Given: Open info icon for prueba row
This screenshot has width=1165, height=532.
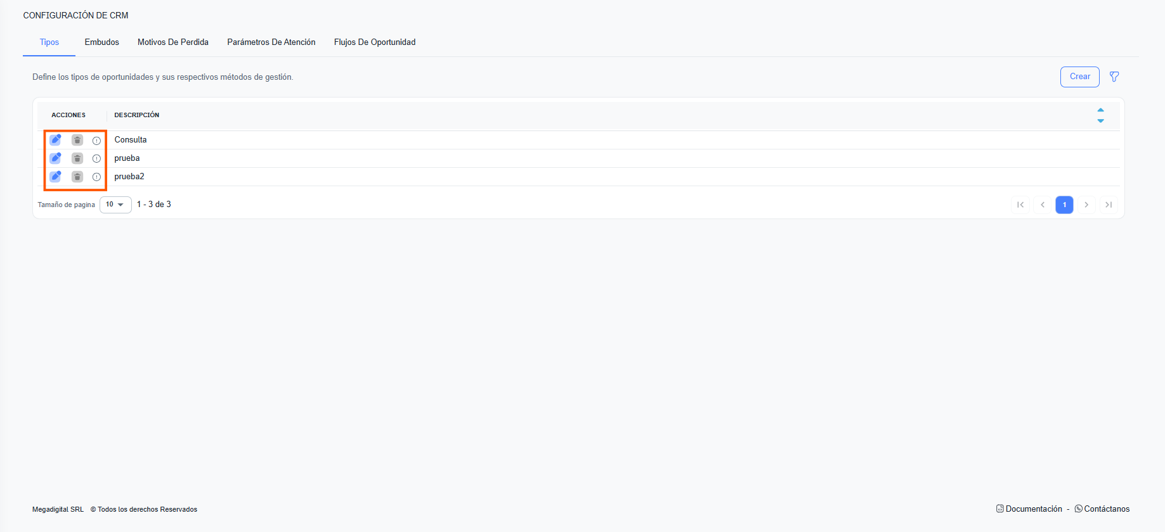Looking at the screenshot, I should click(96, 159).
